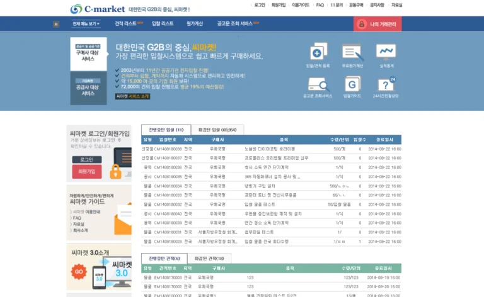Expand 전체 메뉴 보기 + menu

click(x=86, y=24)
